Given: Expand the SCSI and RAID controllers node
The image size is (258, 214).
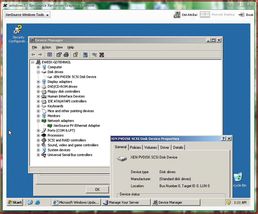Looking at the screenshot, I should 38,140.
